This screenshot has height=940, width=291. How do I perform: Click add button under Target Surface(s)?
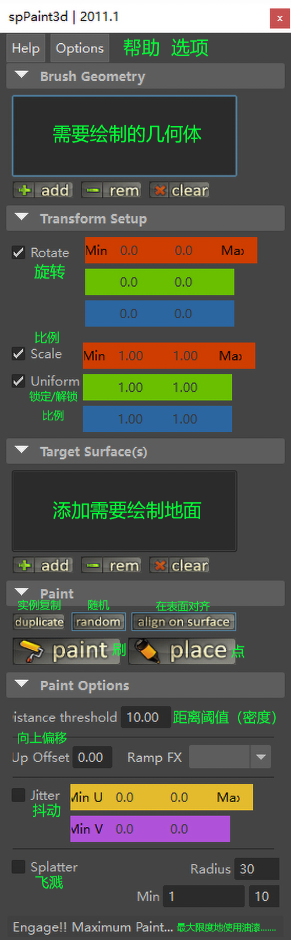point(42,565)
